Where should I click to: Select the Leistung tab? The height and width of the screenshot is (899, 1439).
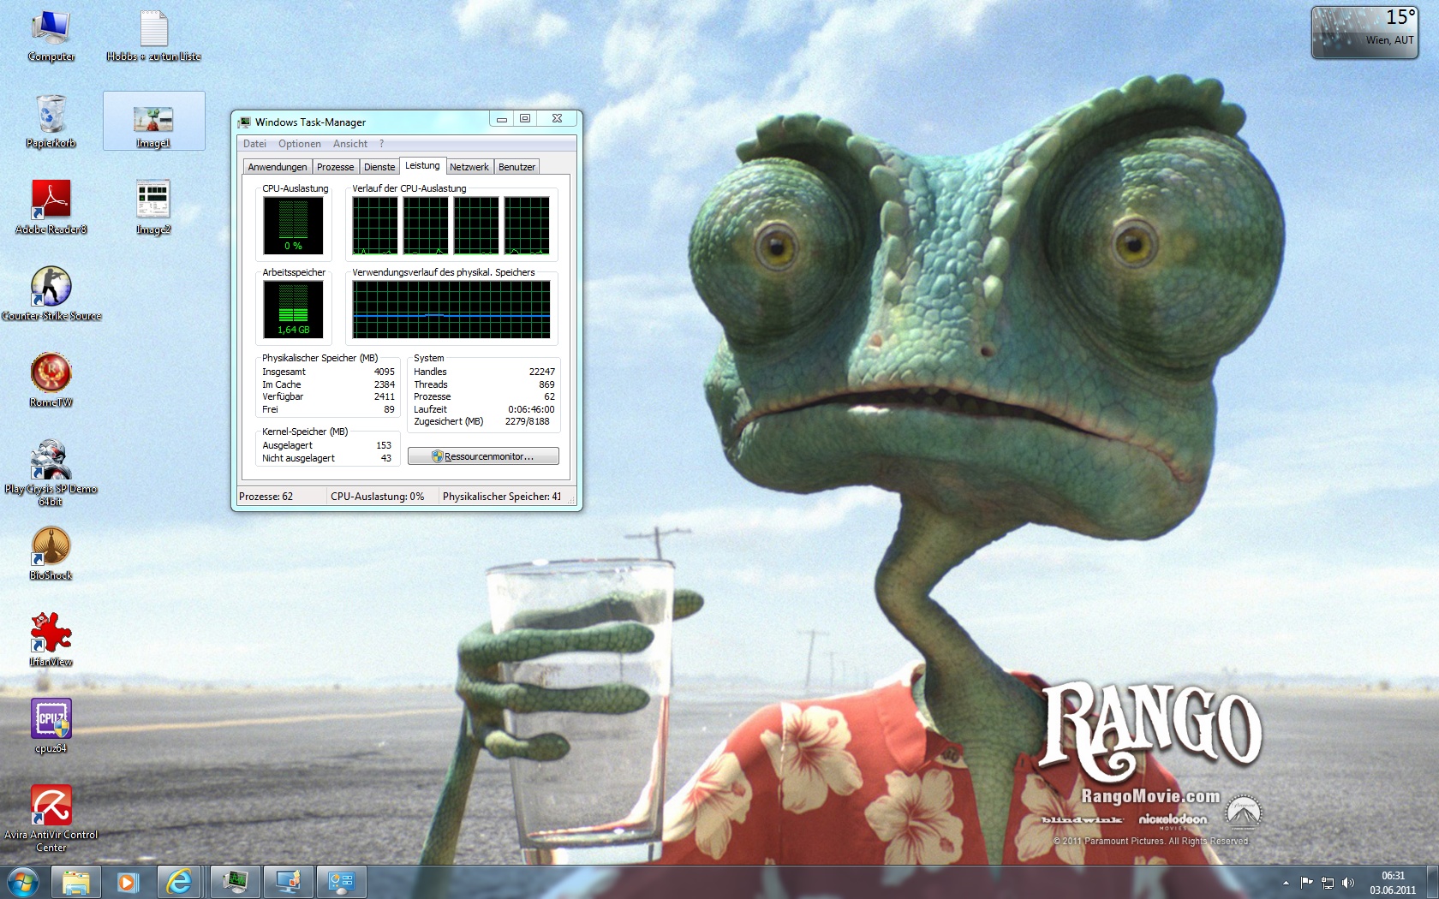[x=422, y=165]
